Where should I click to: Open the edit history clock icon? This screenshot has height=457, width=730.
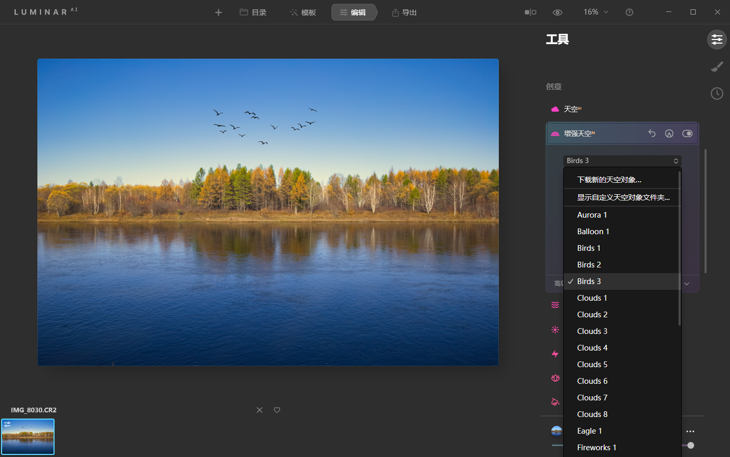717,93
